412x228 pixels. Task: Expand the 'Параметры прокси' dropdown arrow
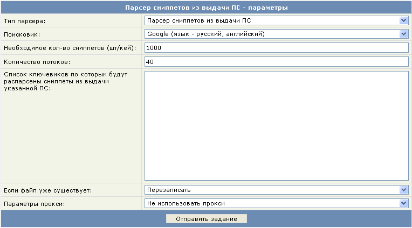point(403,203)
